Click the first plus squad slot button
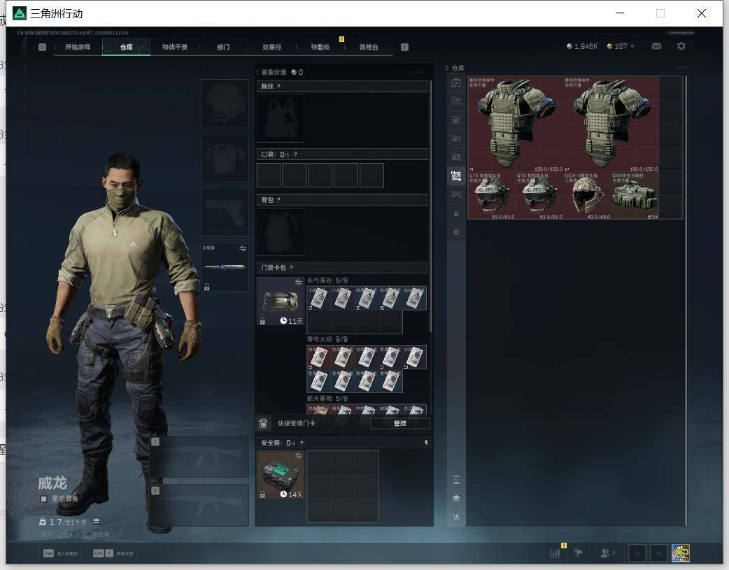 637,553
